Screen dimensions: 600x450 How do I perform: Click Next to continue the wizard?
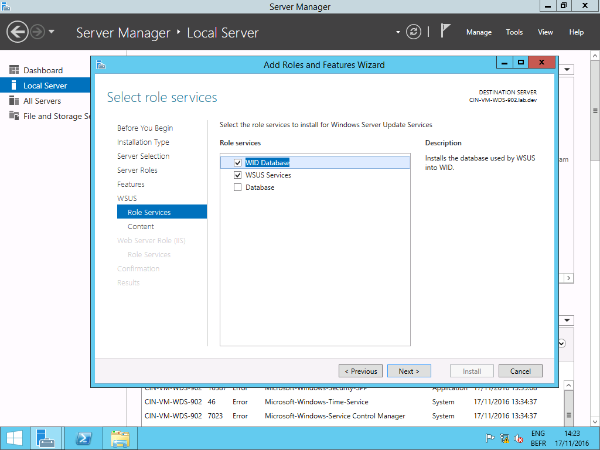click(x=409, y=371)
